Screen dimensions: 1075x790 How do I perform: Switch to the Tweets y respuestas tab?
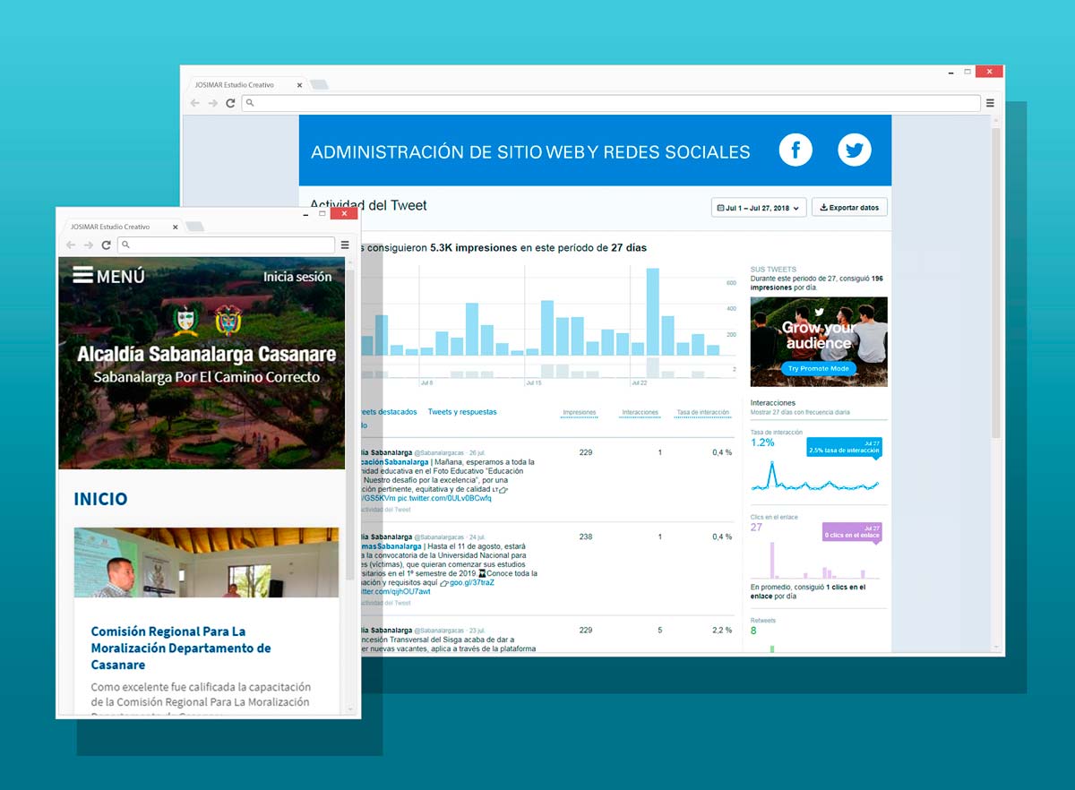point(462,412)
